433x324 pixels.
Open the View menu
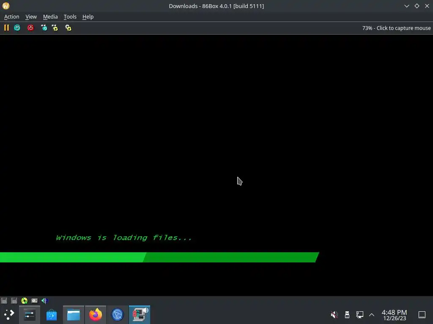(31, 17)
